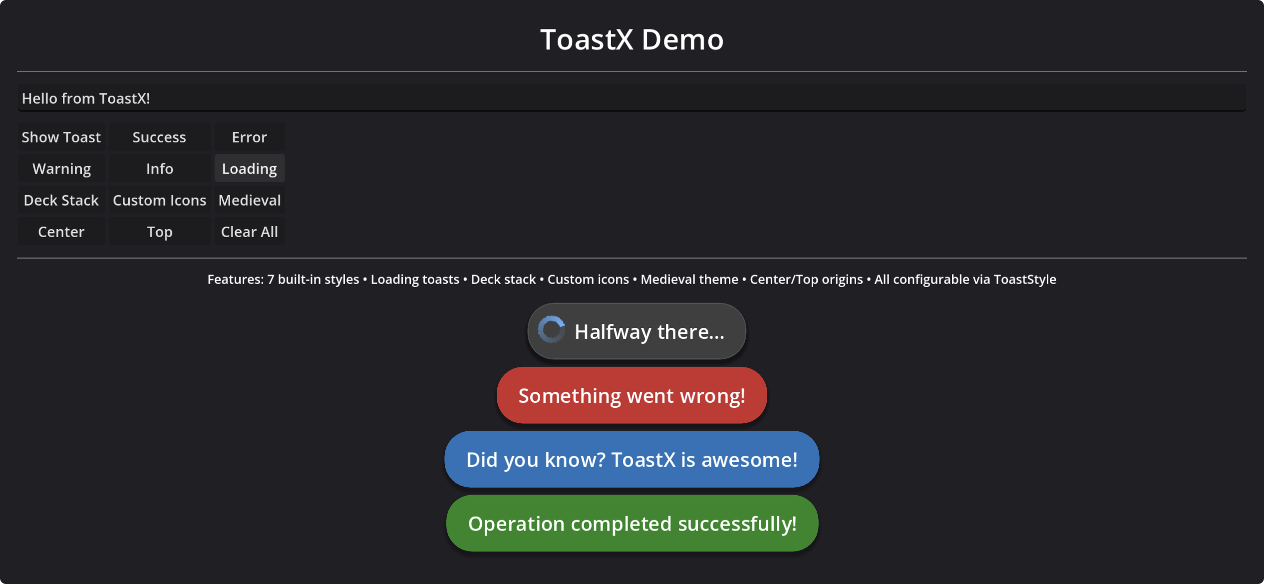
Task: Click the blue 'Did you know?' toast
Action: (x=632, y=460)
